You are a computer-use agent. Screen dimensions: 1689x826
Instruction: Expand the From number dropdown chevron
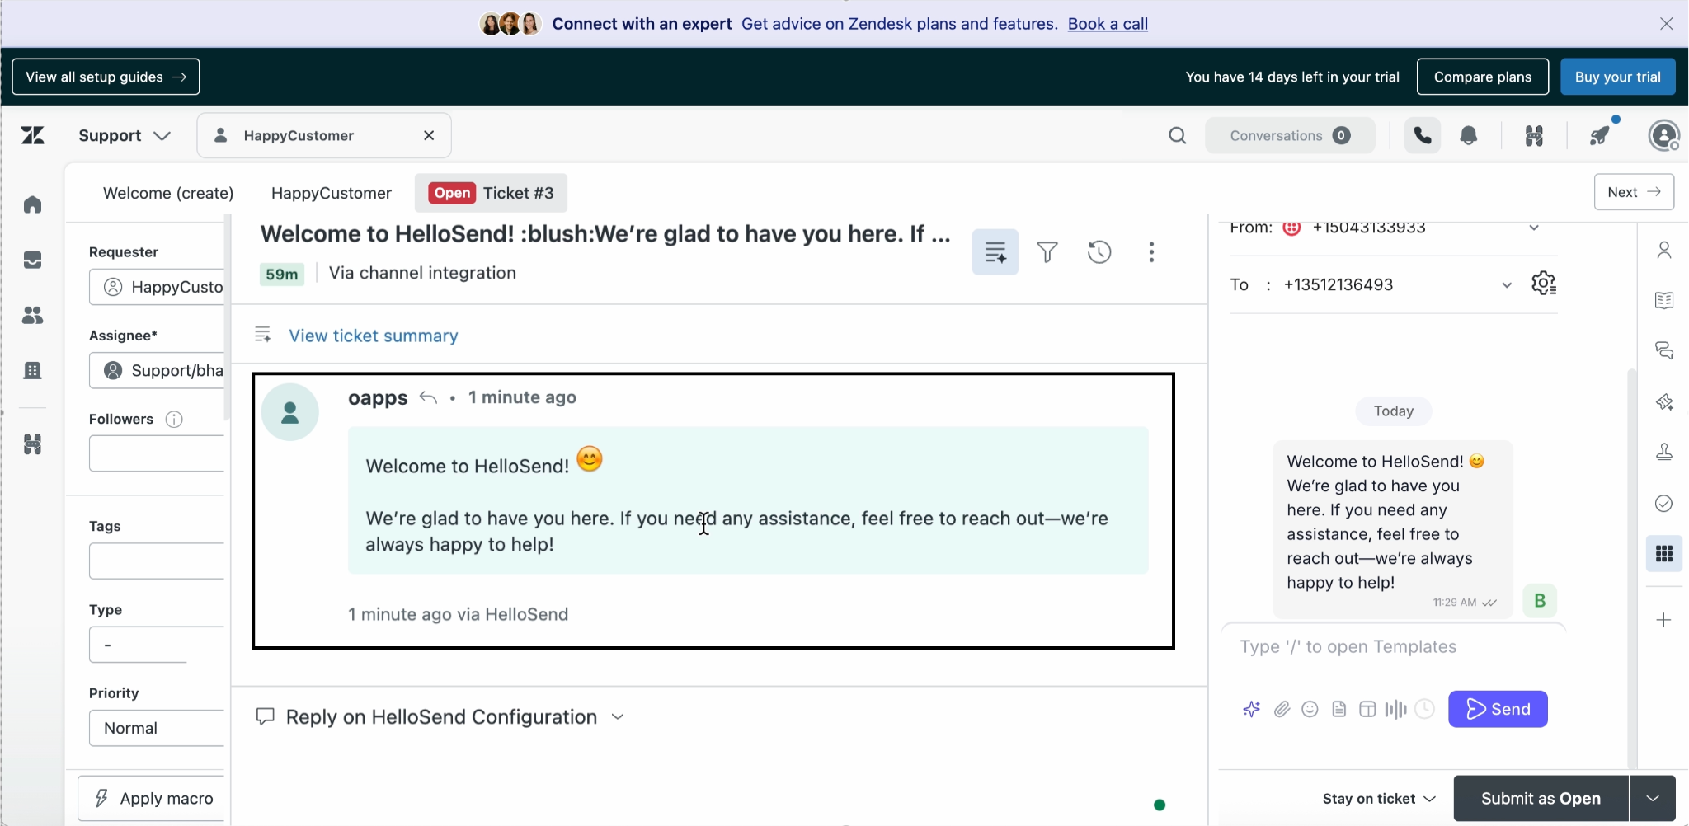1534,228
